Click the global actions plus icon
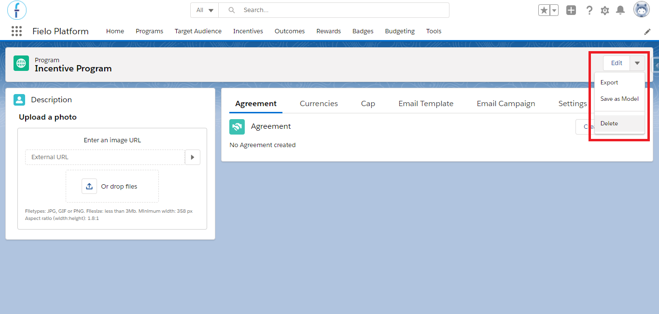Image resolution: width=659 pixels, height=314 pixels. 571,10
